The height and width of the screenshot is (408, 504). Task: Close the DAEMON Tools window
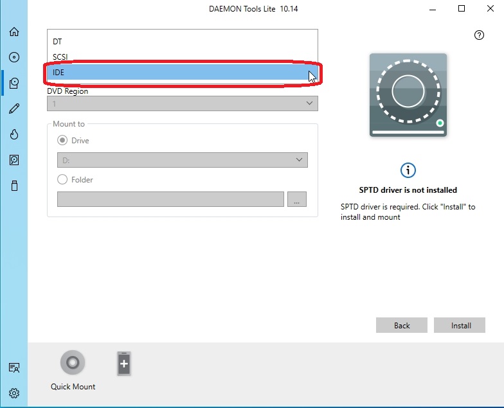490,9
